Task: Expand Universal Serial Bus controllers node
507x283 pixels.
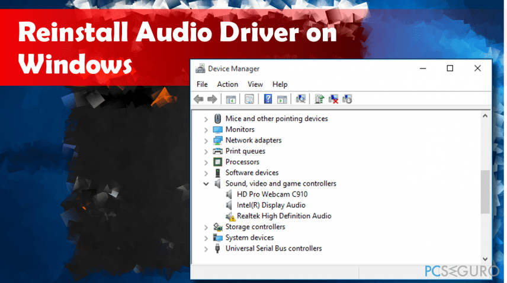Action: click(x=206, y=249)
